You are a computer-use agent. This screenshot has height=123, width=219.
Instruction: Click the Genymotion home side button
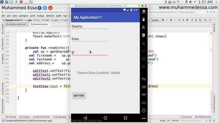(144, 103)
